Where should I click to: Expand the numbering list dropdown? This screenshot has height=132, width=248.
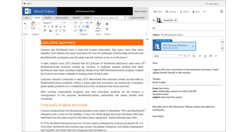tap(84, 23)
